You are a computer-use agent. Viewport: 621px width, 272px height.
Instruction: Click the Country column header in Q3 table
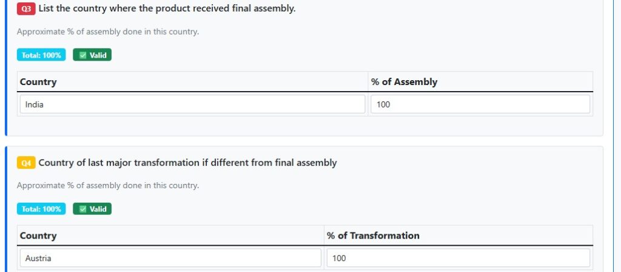(x=38, y=82)
